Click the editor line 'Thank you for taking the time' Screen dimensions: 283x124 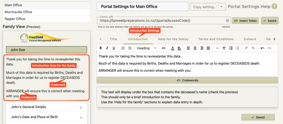[x=140, y=56]
